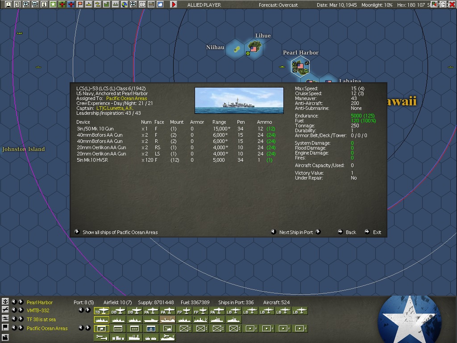Click 'Ships in Port: 336' status text

[236, 302]
